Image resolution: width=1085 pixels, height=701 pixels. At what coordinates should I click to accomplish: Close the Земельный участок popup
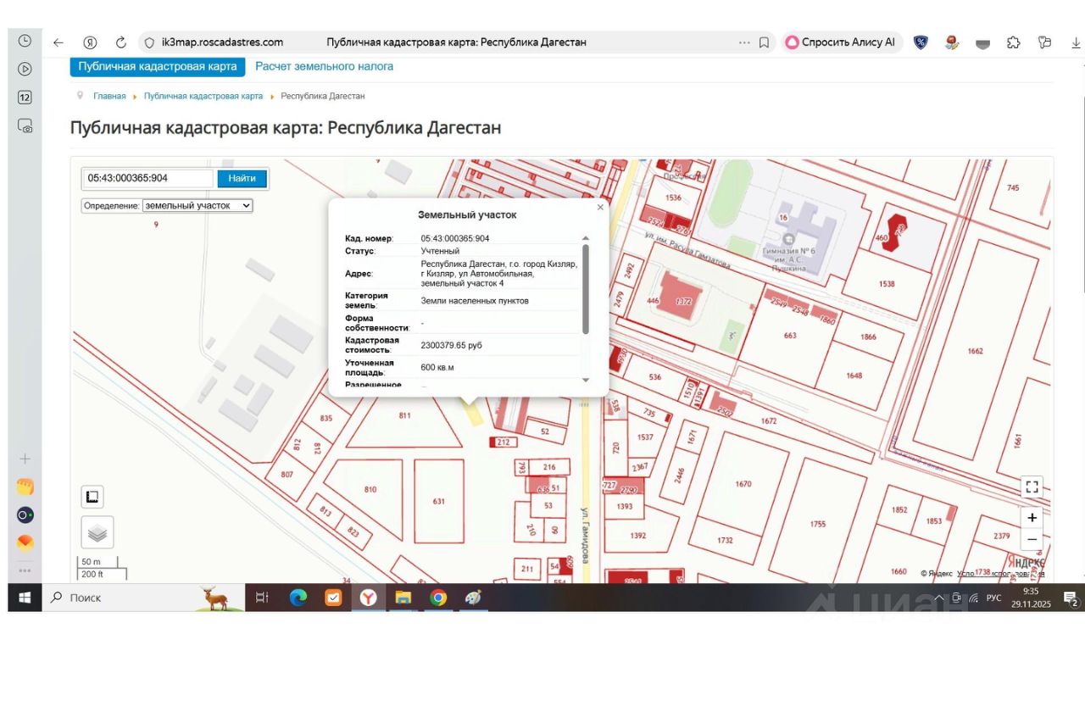pyautogui.click(x=600, y=207)
